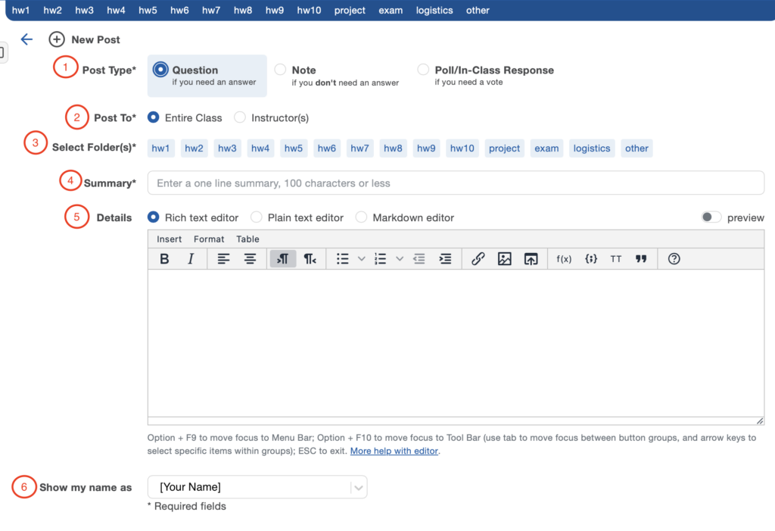Click the insert link icon
Screen dimensions: 775x531
(478, 259)
